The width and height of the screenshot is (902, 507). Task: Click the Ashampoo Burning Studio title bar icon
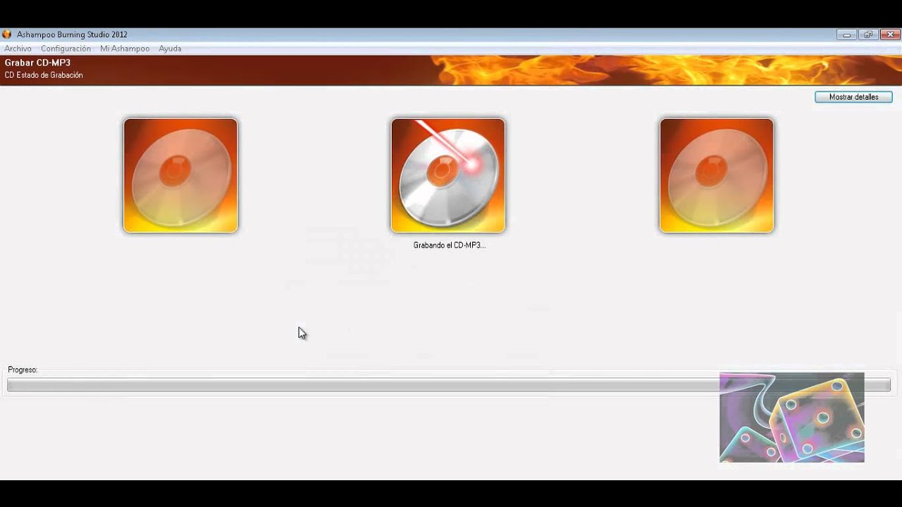coord(7,35)
